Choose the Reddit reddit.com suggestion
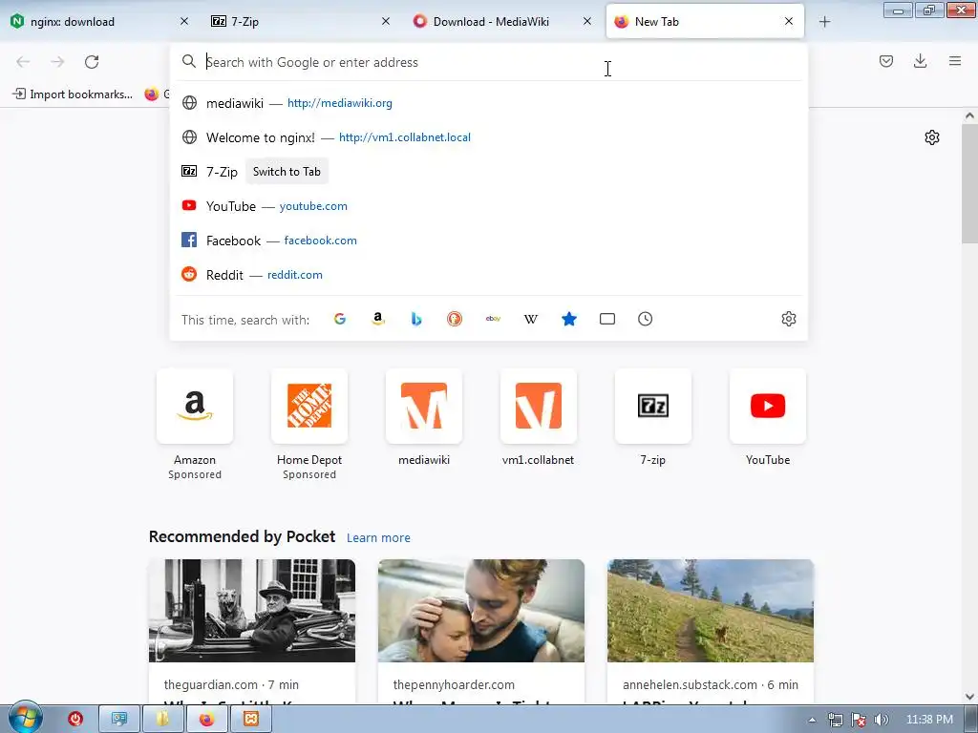 488,274
